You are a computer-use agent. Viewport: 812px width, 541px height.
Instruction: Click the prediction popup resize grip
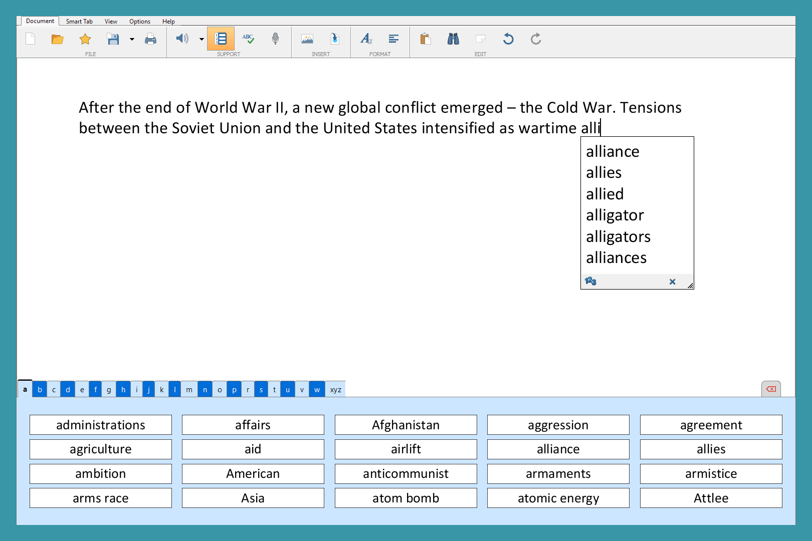(x=690, y=286)
